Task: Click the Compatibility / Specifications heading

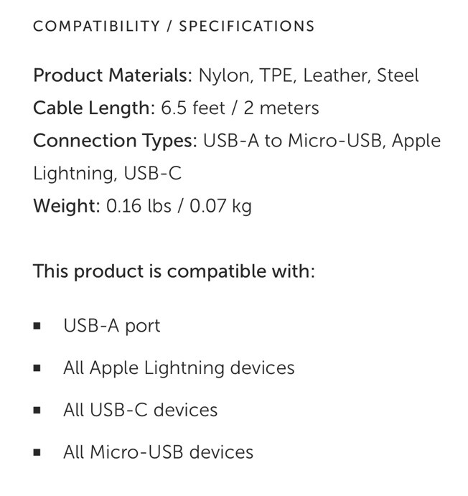Action: [x=174, y=27]
